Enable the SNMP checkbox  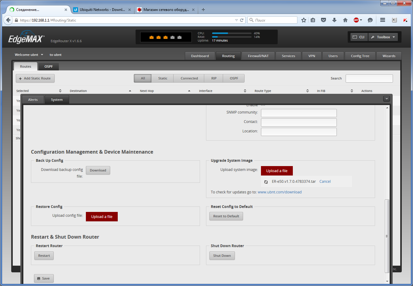263,104
